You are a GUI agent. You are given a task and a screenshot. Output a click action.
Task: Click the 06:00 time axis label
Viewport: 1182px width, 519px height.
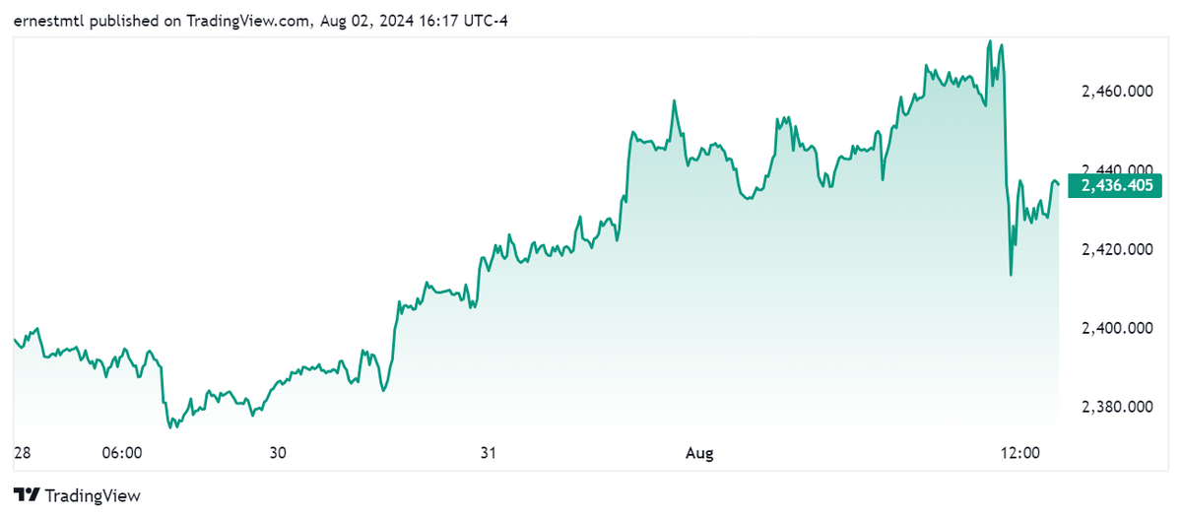[123, 453]
